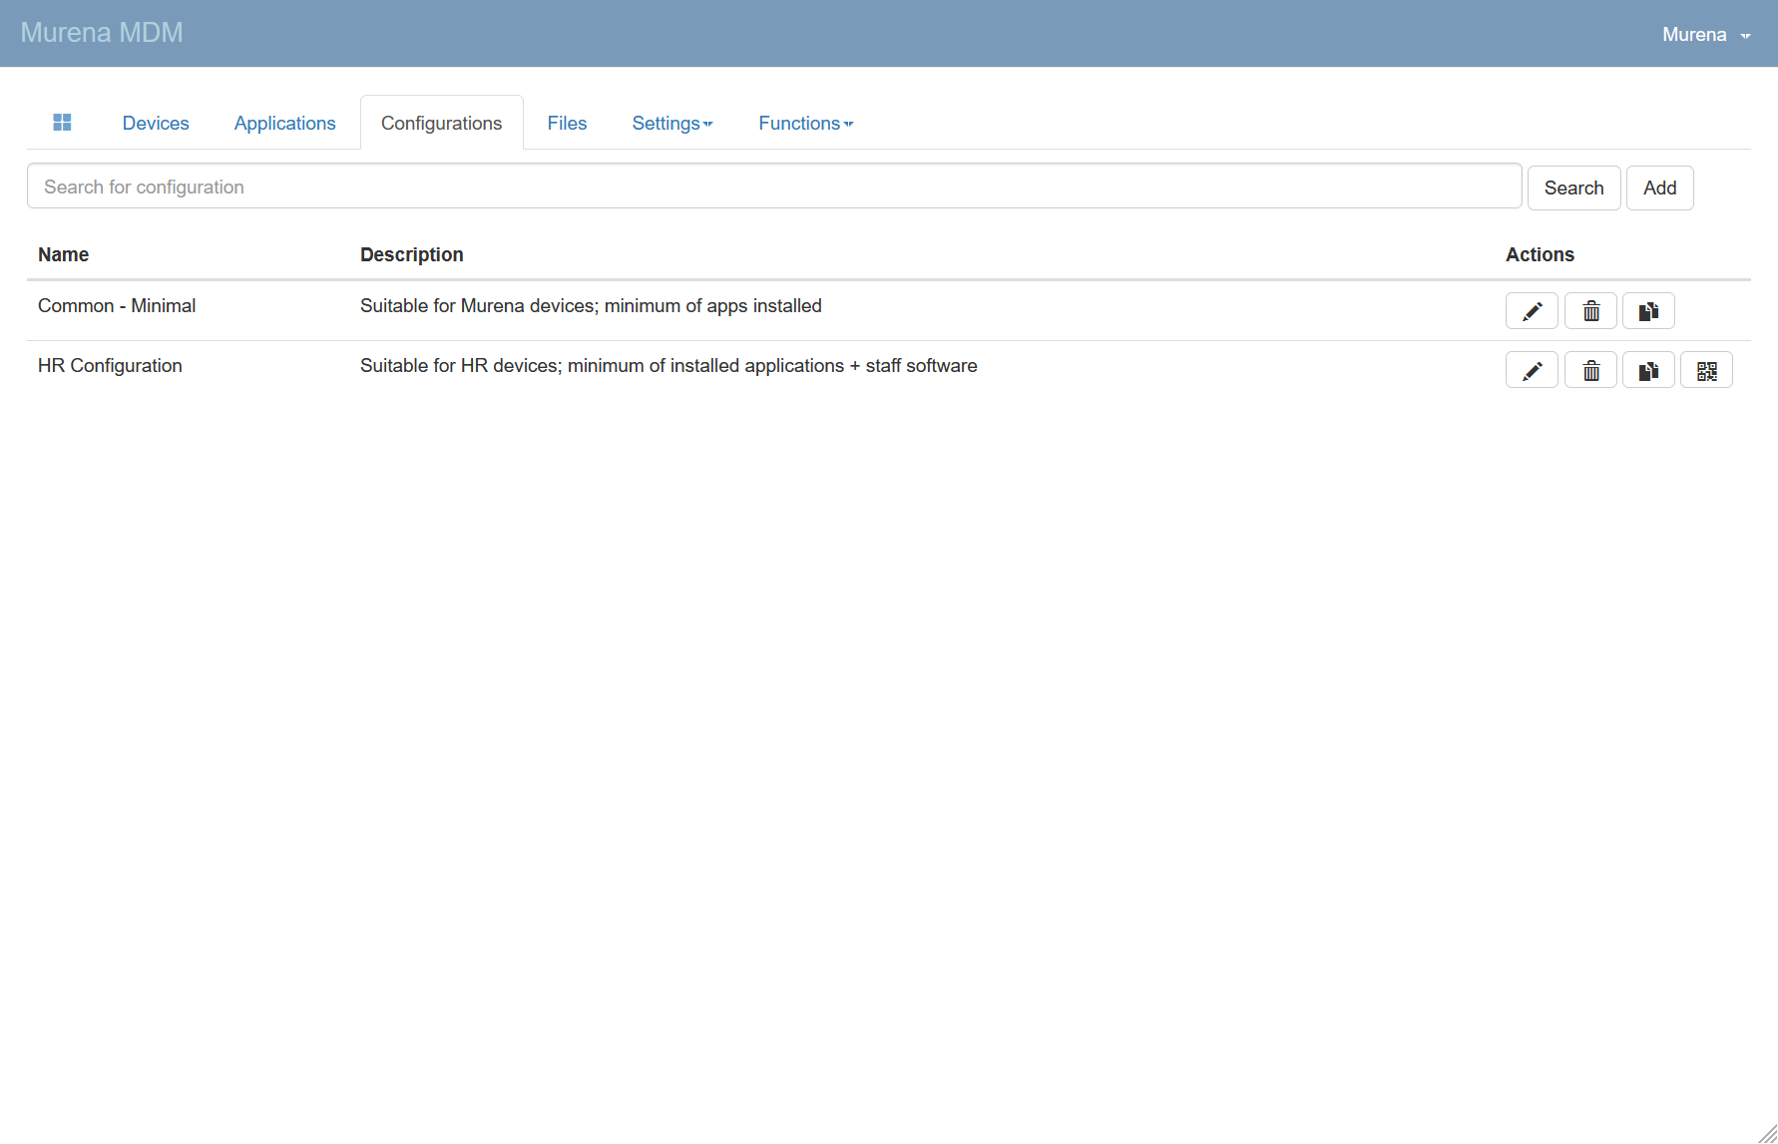Show QR code for HR Configuration
Screen dimensions: 1778x1144
[1706, 371]
